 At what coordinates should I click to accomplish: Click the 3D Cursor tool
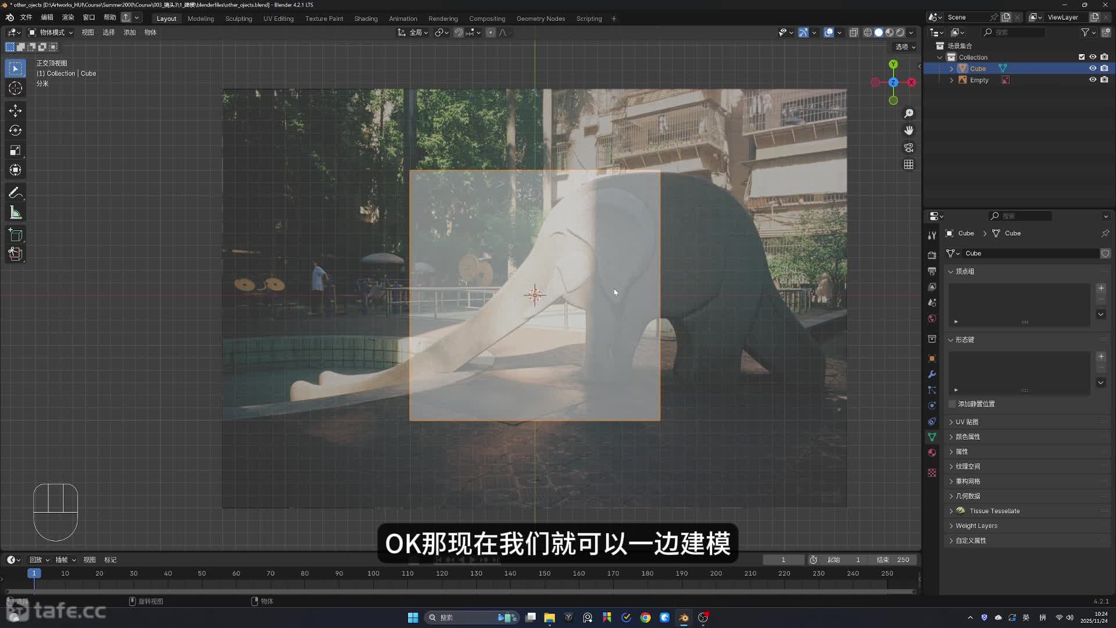16,88
